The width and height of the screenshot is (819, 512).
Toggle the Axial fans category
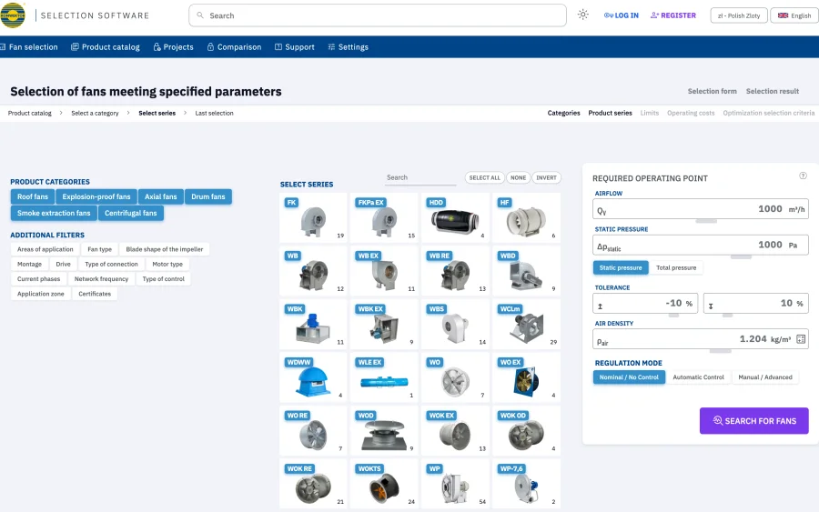[160, 196]
